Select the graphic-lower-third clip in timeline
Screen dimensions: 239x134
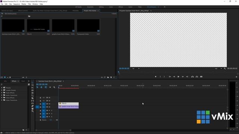(x=68, y=106)
